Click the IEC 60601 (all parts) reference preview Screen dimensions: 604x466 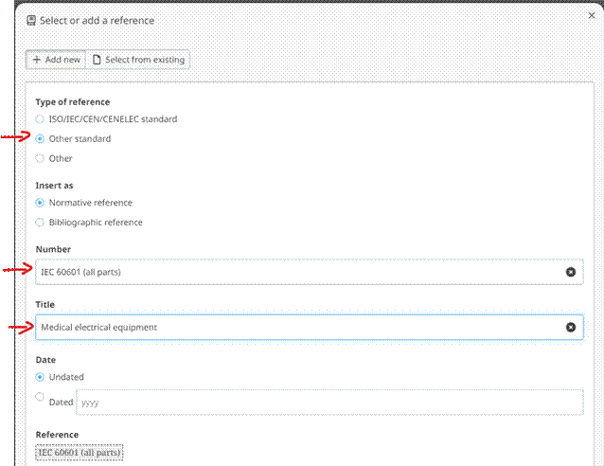(x=80, y=453)
